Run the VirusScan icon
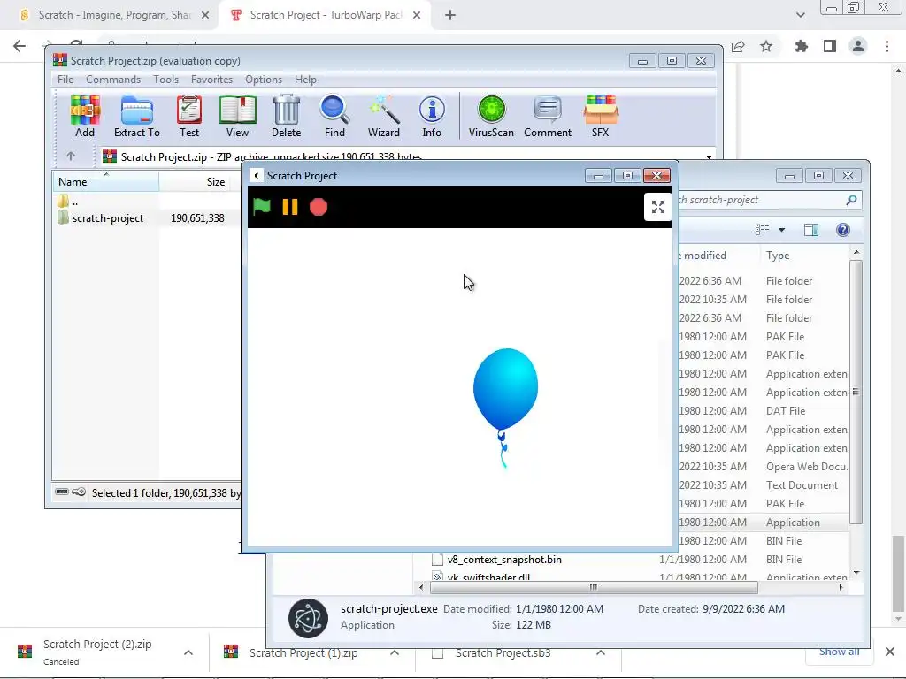 (x=491, y=116)
